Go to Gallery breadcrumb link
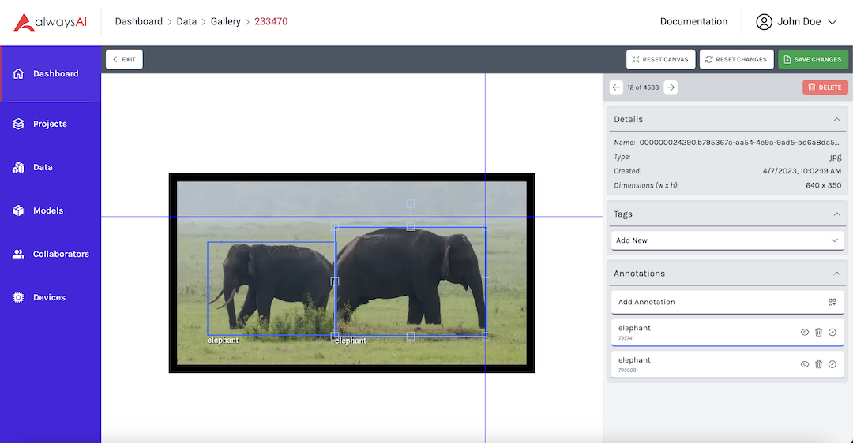The height and width of the screenshot is (443, 853). click(225, 22)
